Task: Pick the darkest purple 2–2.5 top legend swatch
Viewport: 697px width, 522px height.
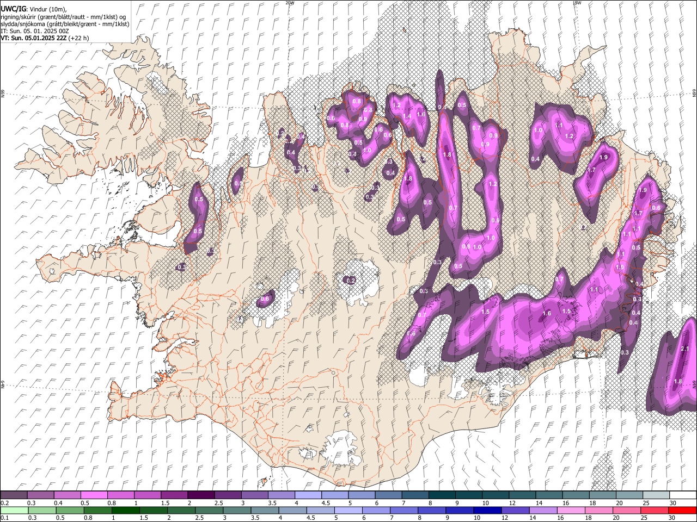Action: (201, 495)
